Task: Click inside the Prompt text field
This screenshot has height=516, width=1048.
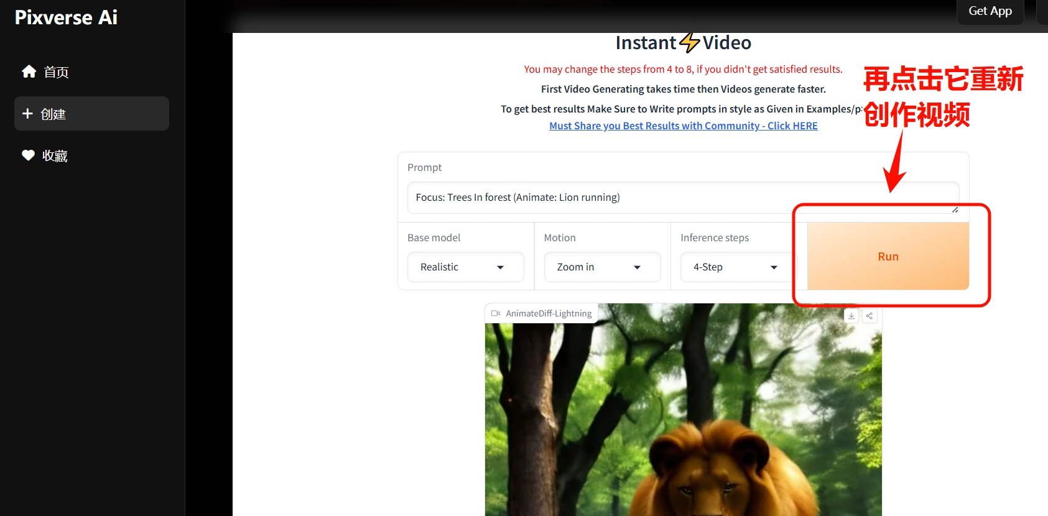Action: [x=678, y=198]
